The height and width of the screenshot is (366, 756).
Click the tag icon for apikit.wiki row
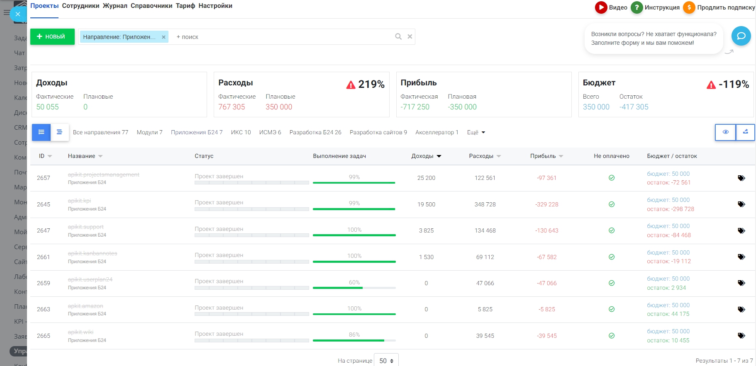[x=741, y=336]
